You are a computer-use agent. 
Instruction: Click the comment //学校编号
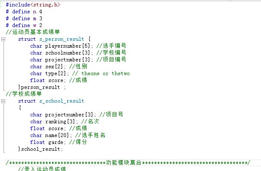pos(111,53)
